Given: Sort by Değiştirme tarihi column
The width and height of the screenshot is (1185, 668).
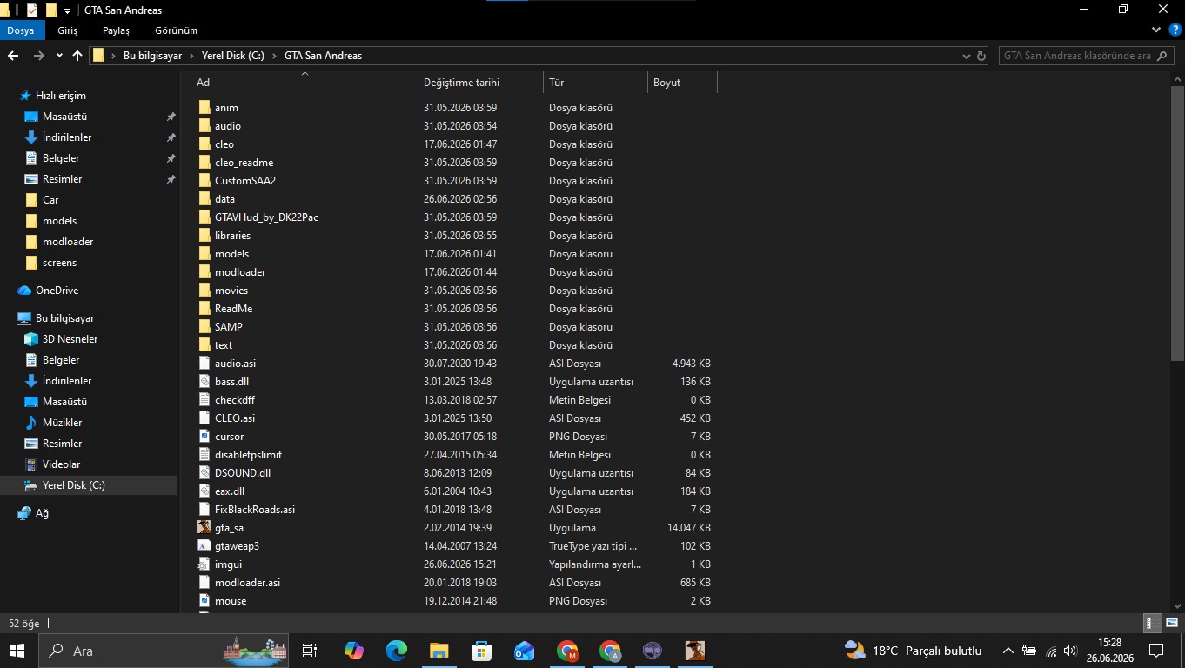Looking at the screenshot, I should [480, 83].
